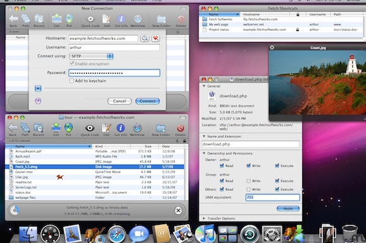
Task: Click the Connect button
Action: click(x=148, y=101)
